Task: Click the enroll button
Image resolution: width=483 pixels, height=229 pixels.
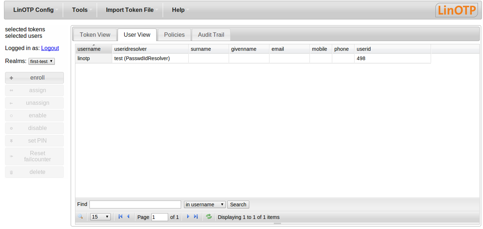Action: 34,78
